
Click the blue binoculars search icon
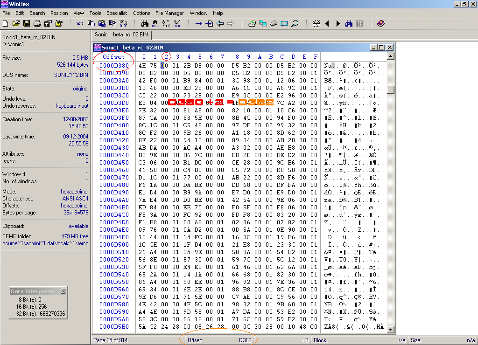tap(349, 23)
